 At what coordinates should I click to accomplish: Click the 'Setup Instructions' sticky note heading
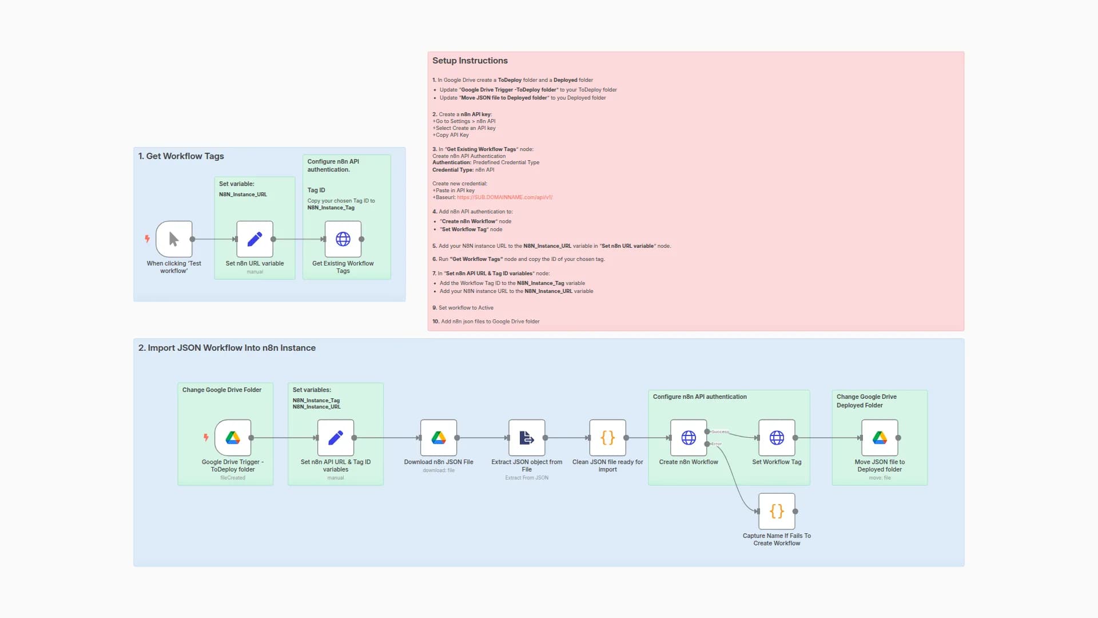point(470,61)
